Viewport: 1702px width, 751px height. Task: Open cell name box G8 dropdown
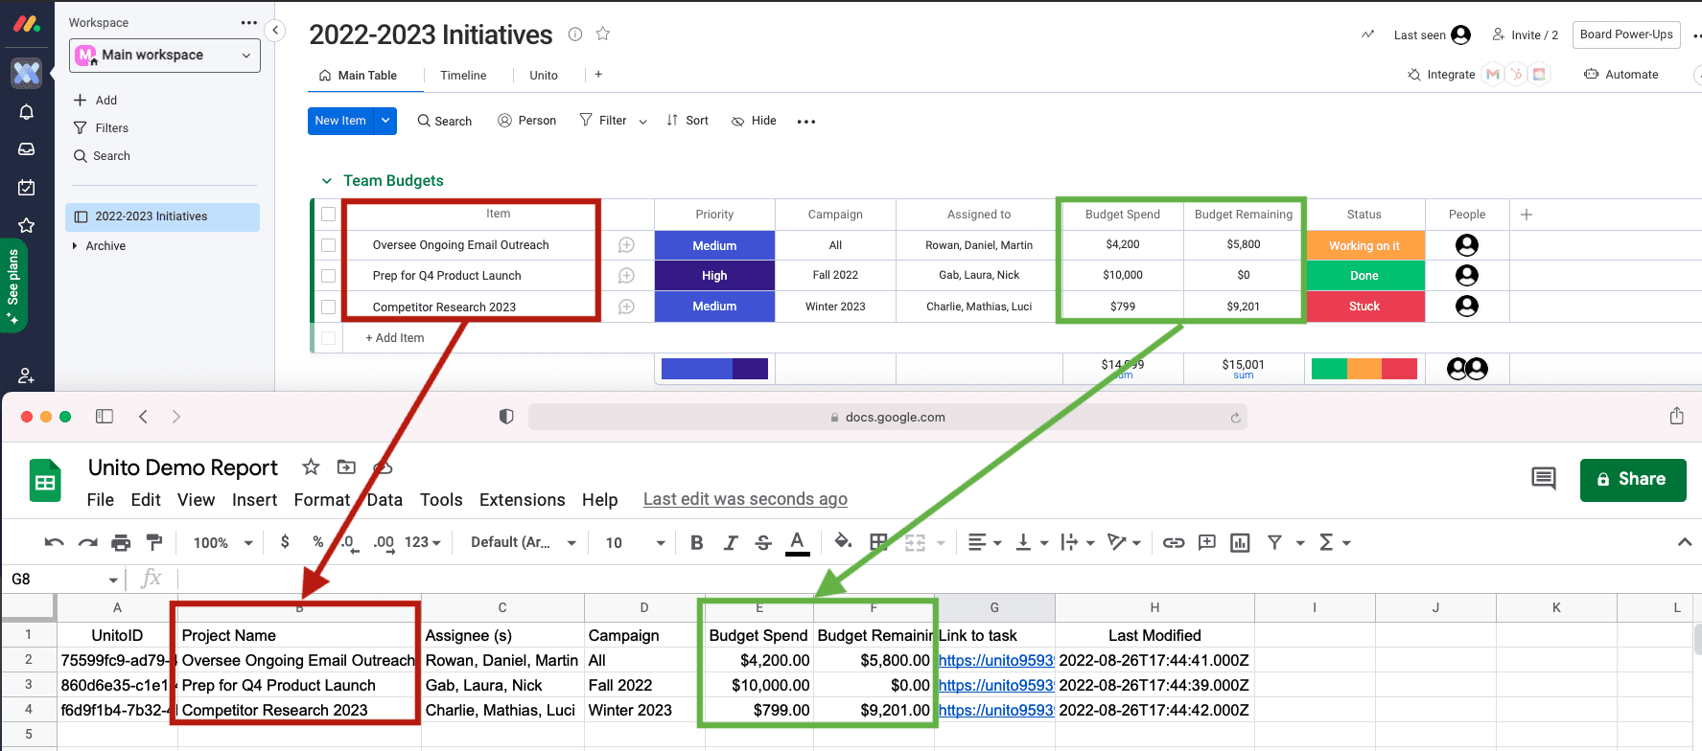click(113, 580)
